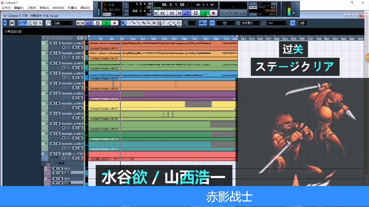Click ruler at bar 225

(x=164, y=39)
